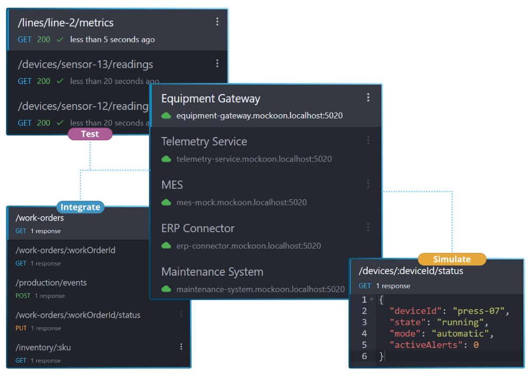Click the activeAlerts value 0 in editor

[x=476, y=345]
